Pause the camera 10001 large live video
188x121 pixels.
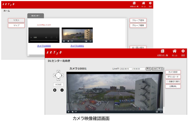click(69, 111)
